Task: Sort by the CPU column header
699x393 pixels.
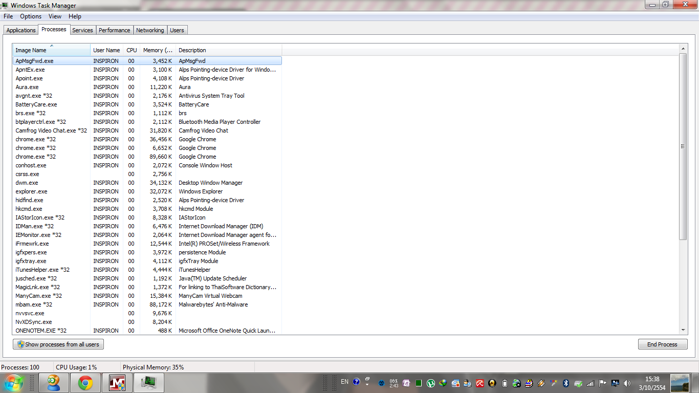Action: [132, 50]
